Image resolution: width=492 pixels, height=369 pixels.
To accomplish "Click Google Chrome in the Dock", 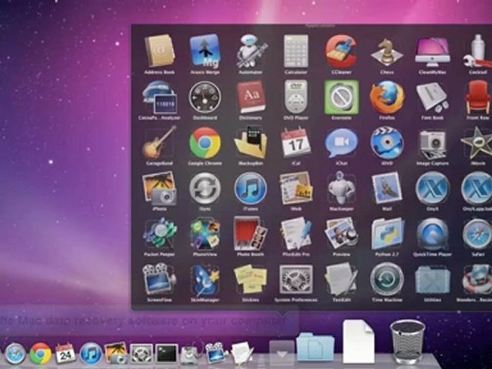I will point(40,353).
